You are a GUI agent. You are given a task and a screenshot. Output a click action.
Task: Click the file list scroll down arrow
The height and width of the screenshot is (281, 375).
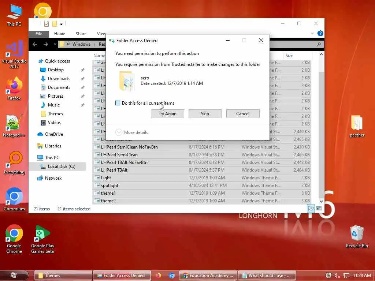(x=321, y=202)
